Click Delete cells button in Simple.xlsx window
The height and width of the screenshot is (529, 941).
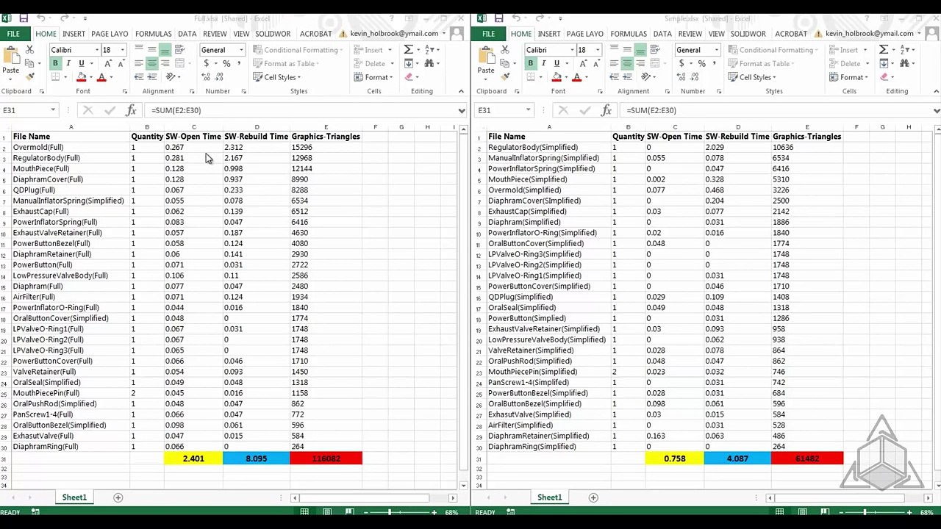[849, 64]
